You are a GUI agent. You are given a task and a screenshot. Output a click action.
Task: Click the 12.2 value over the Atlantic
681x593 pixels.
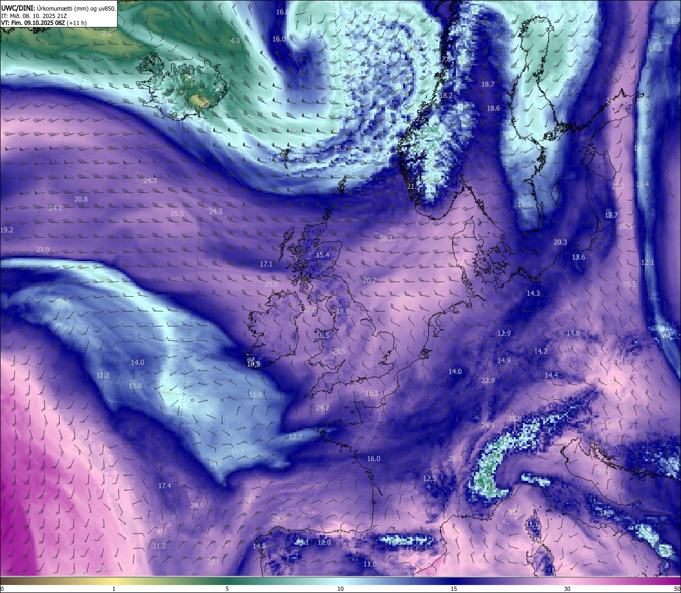(103, 375)
